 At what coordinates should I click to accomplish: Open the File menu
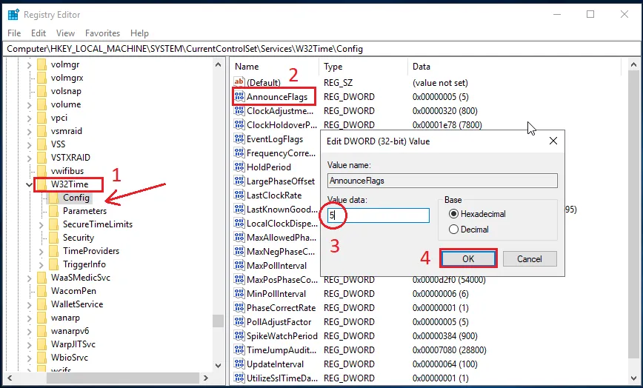tap(14, 33)
